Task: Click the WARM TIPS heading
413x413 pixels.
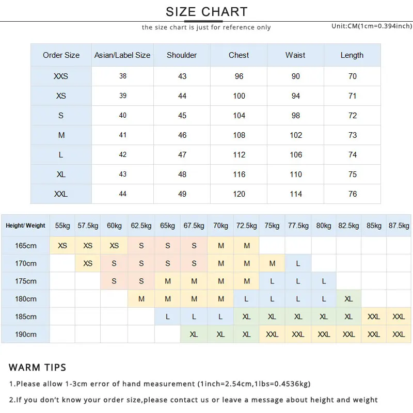Action: pos(37,367)
